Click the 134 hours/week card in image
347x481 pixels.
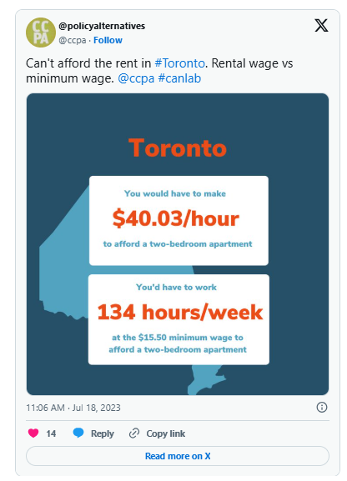[x=179, y=319]
